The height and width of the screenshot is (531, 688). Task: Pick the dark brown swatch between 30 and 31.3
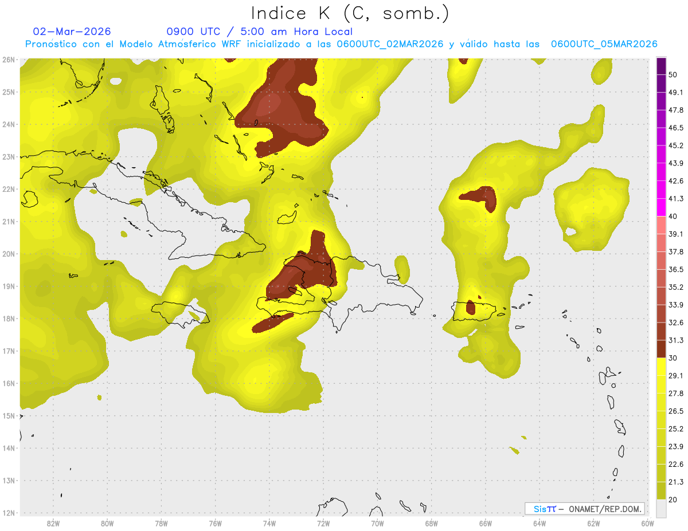[x=661, y=349]
